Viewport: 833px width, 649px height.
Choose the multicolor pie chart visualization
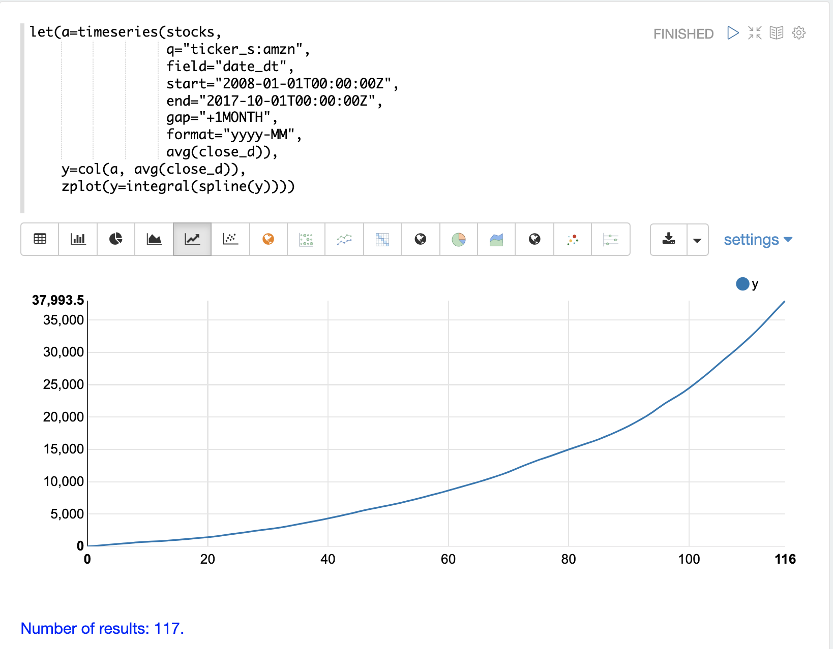point(459,239)
